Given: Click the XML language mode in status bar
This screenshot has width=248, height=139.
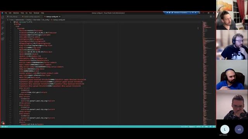Looking at the screenshot, I should tap(207, 127).
